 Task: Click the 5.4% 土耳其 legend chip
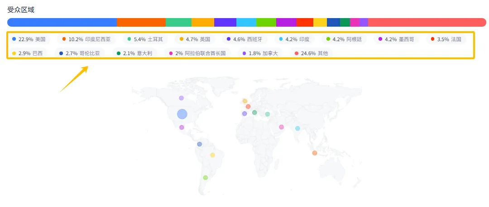[x=145, y=39]
